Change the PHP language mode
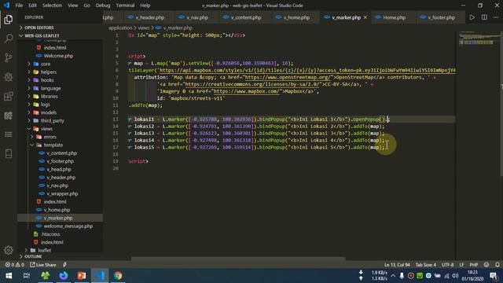The image size is (503, 283). (x=474, y=265)
